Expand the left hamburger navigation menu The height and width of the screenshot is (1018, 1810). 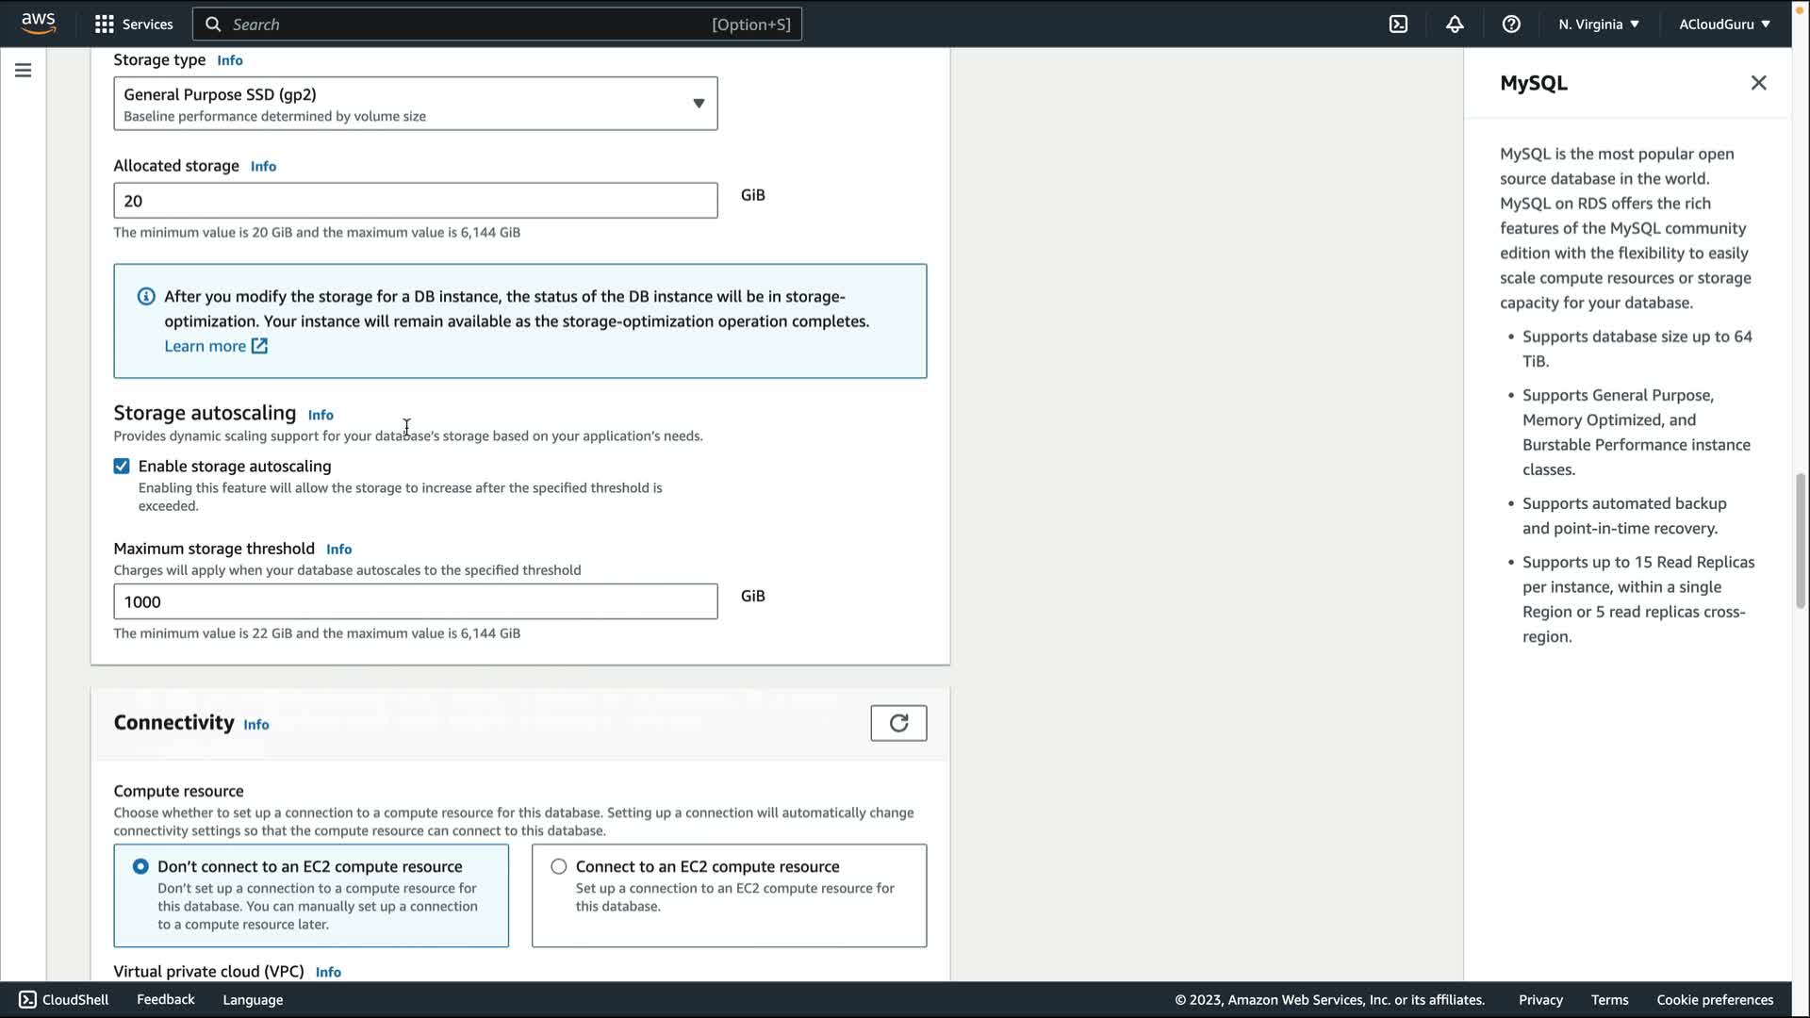tap(24, 71)
